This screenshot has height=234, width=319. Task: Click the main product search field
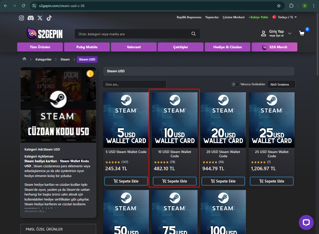coord(137,34)
